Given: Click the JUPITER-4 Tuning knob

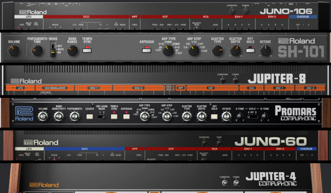Looking at the screenshot, I should [x=236, y=183].
